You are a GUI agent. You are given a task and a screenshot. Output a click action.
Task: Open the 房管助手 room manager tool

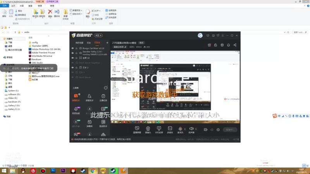90,97
